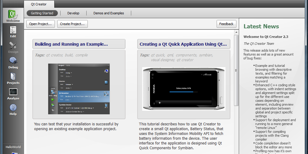This screenshot has height=154, width=308.
Task: Select the Getting Started tab
Action: tap(42, 13)
